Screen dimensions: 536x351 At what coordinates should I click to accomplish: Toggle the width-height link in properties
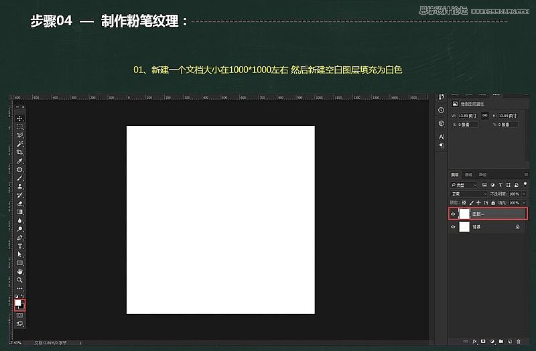tap(484, 115)
